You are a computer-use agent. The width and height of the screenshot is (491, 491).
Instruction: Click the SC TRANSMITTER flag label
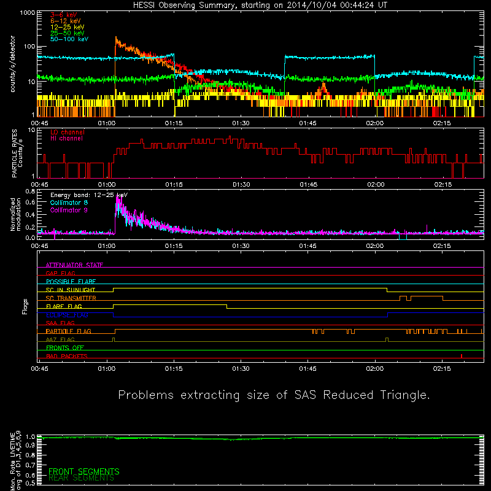[71, 298]
